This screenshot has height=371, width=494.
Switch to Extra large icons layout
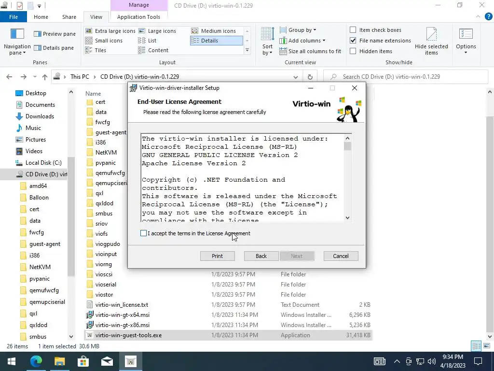(x=110, y=31)
